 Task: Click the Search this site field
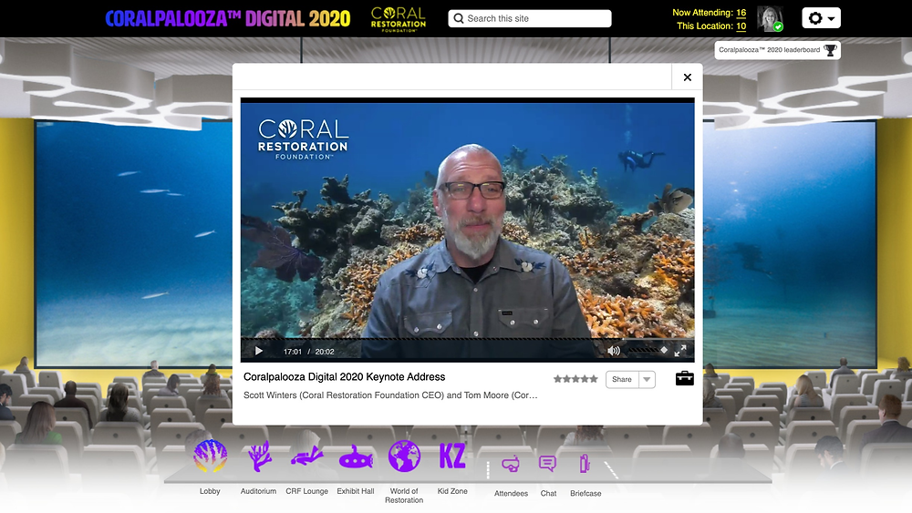(530, 18)
